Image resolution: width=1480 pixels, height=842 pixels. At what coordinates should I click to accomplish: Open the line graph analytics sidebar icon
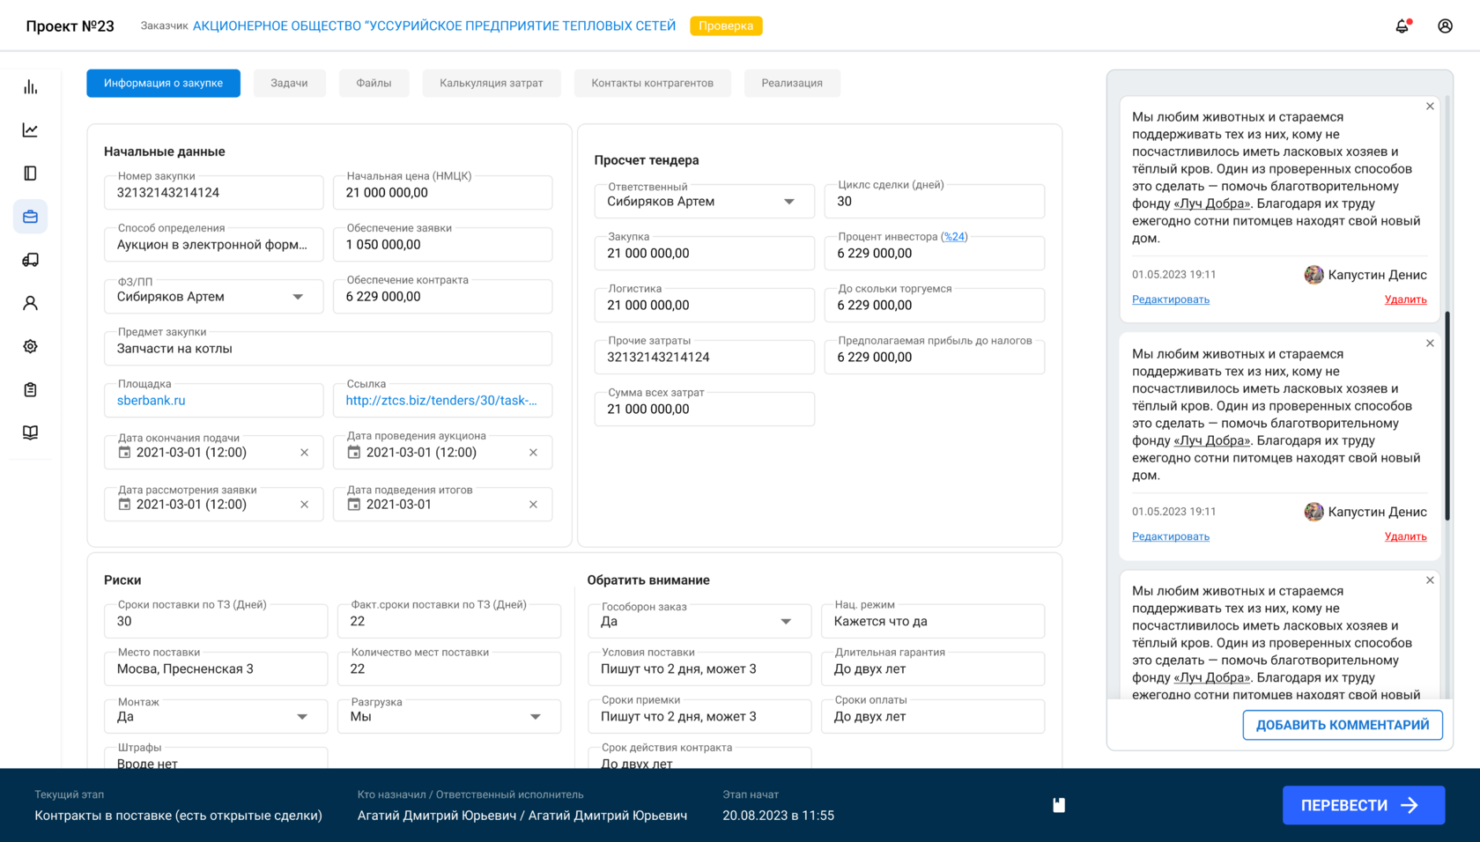[x=30, y=130]
